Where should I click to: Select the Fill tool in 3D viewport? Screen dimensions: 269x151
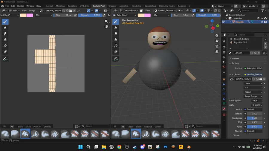(116, 46)
